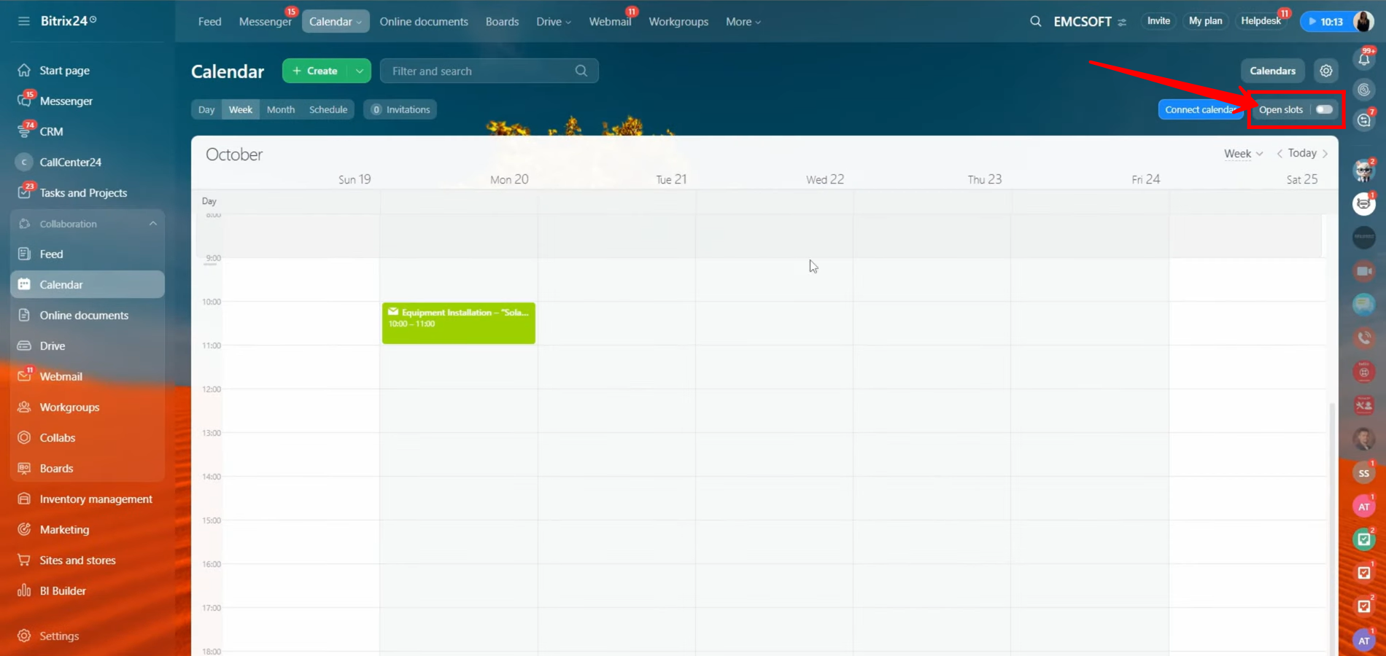1386x656 pixels.
Task: Open the Equipment Installation event
Action: [x=458, y=323]
